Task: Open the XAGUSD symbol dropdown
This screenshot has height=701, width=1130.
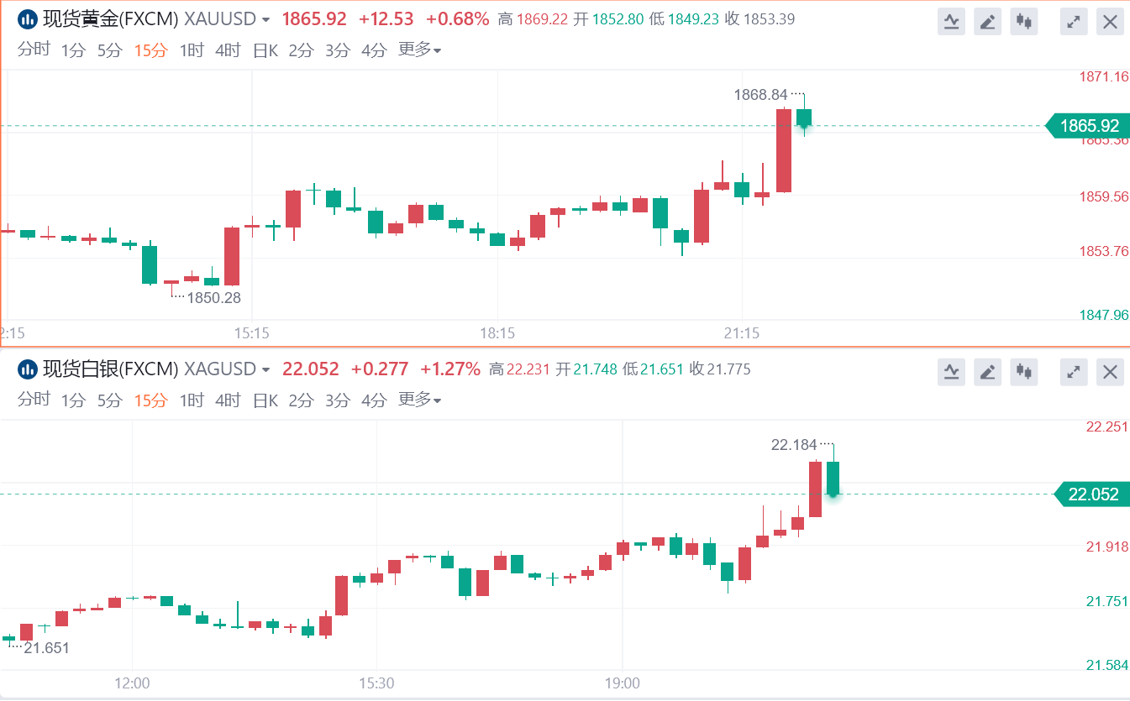Action: [265, 369]
